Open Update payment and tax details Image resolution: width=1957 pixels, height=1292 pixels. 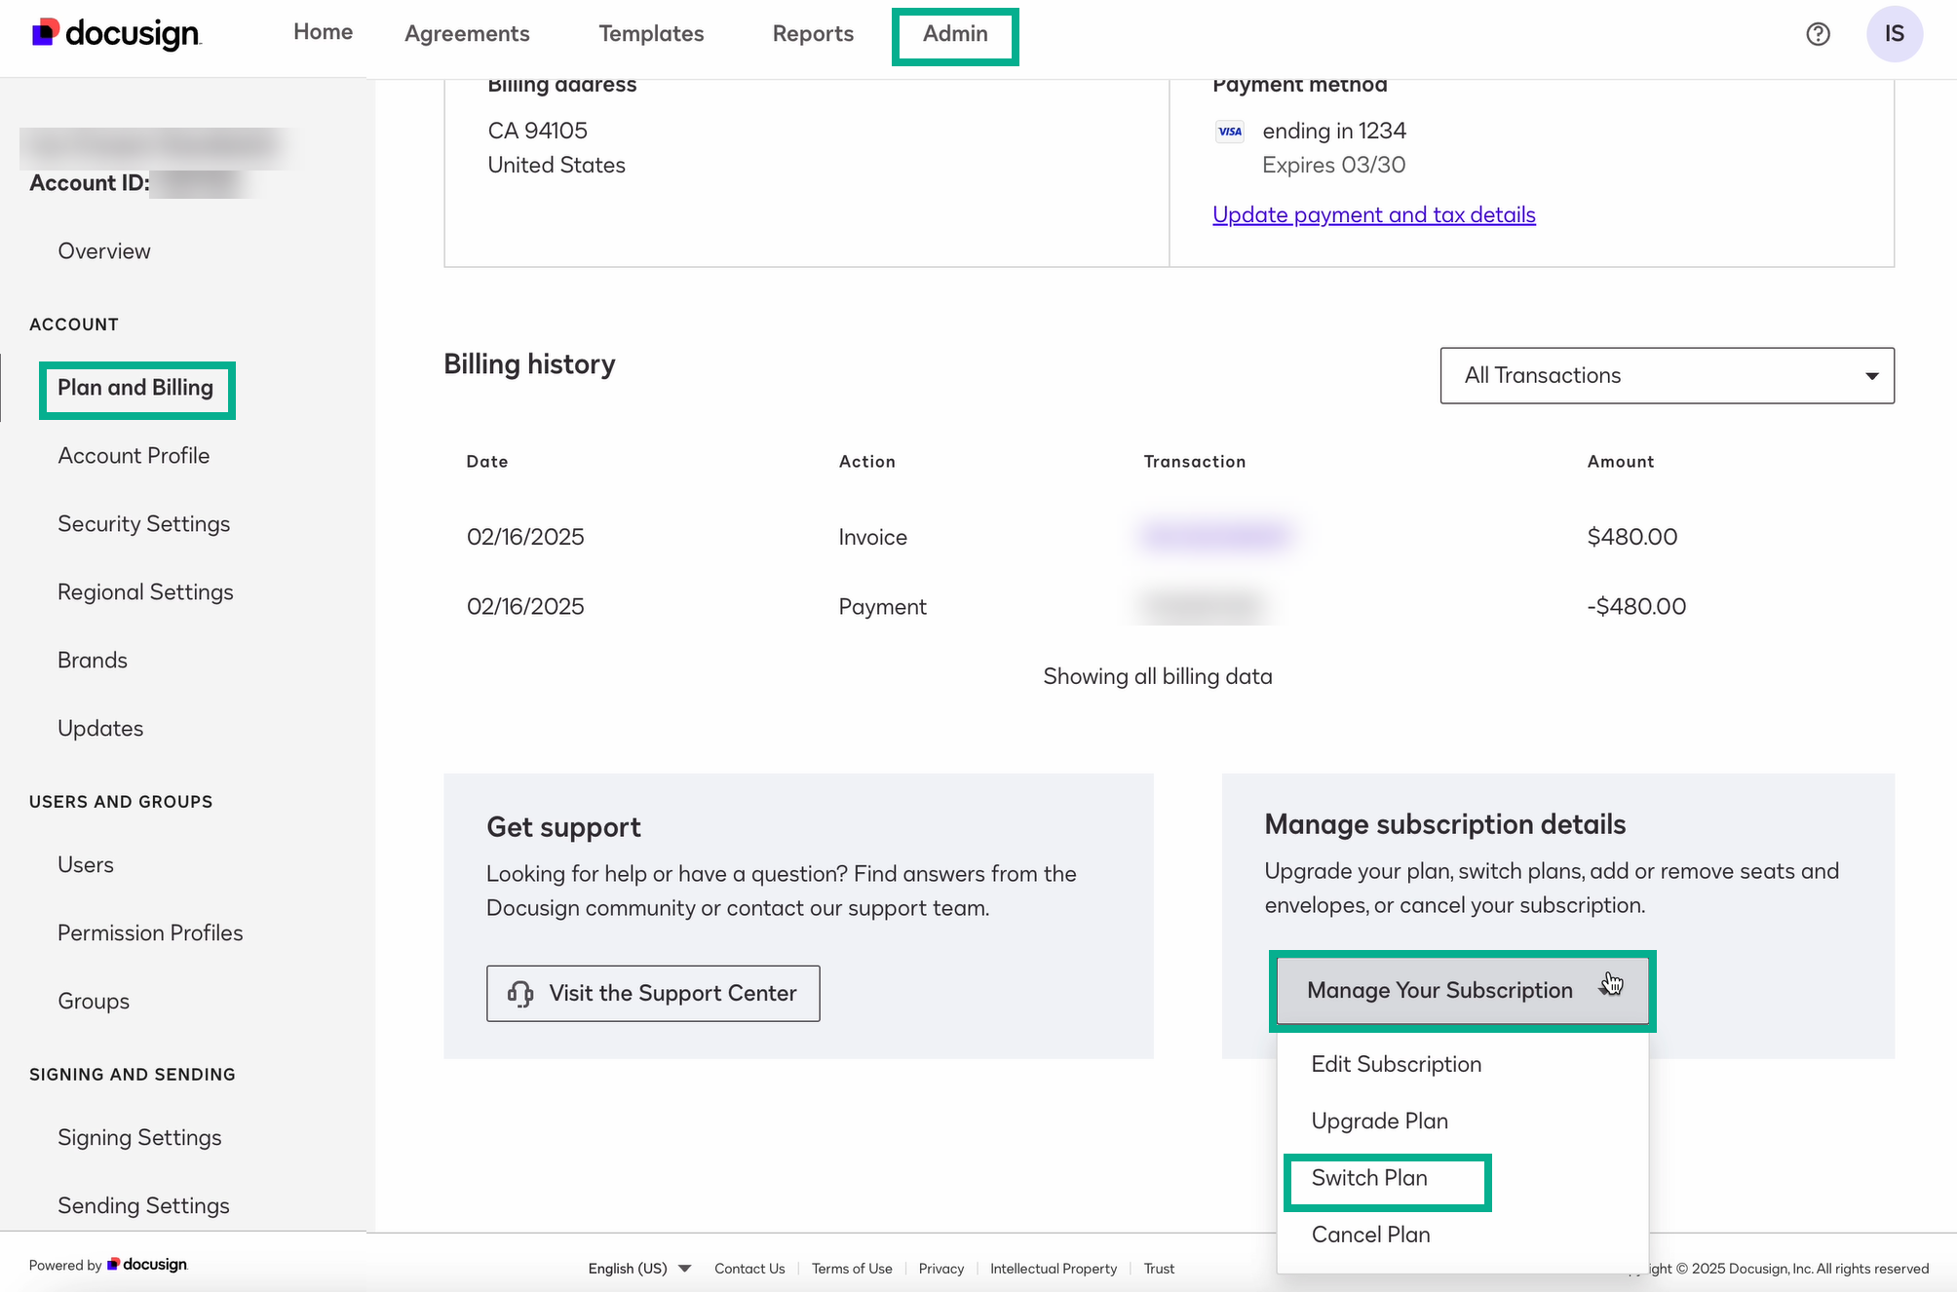point(1373,214)
